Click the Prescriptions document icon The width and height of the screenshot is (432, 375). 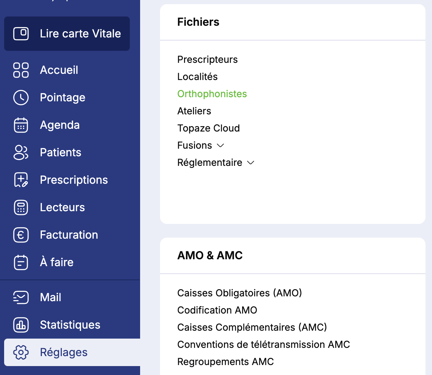(21, 180)
